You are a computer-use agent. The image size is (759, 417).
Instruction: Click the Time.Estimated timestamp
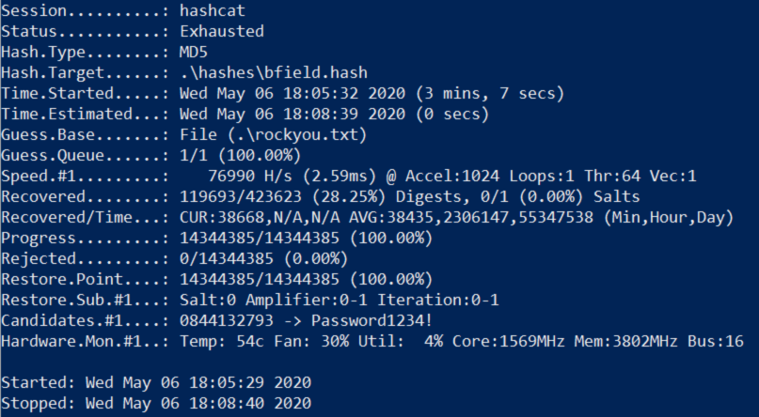pos(293,114)
